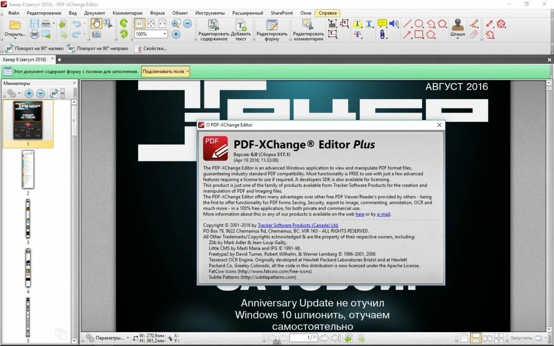554x346 pixels.
Task: Select the Strikethrough Text tool
Action: click(357, 35)
